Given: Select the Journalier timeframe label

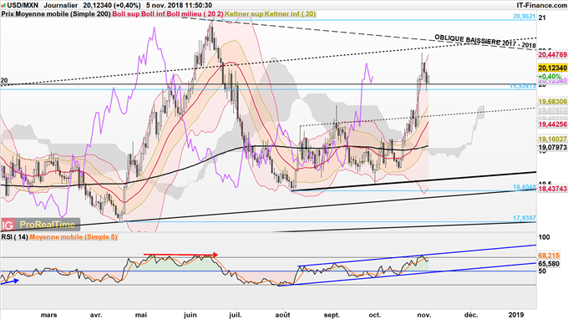Looking at the screenshot, I should tap(60, 6).
